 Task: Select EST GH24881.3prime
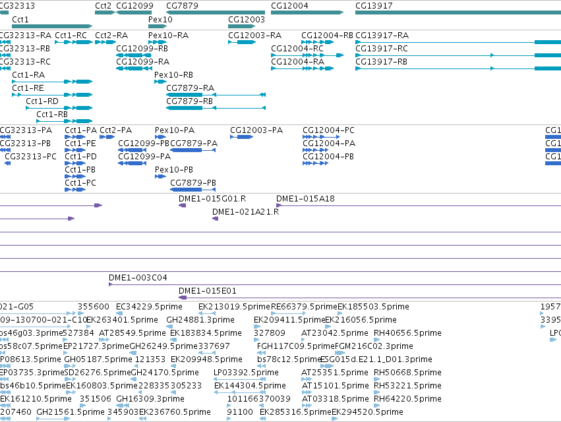tap(169, 327)
